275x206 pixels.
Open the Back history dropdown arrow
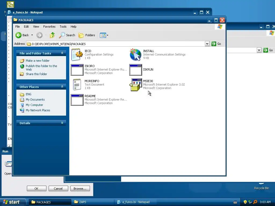[32, 35]
